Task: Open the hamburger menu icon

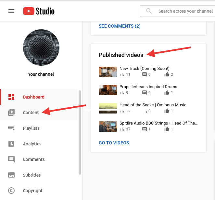Action: click(11, 11)
